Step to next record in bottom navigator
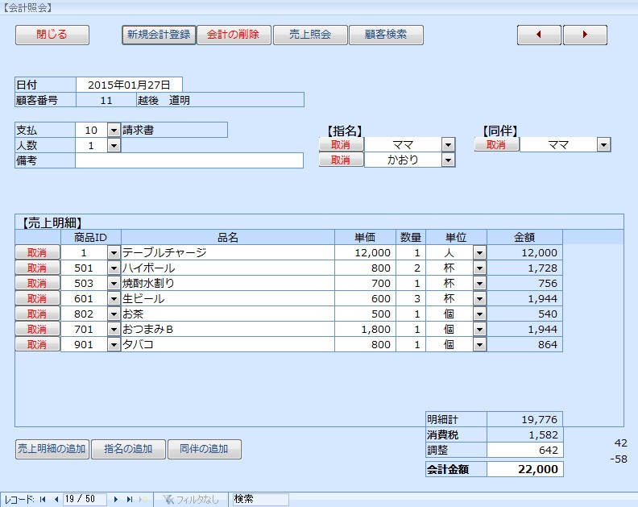 point(116,500)
